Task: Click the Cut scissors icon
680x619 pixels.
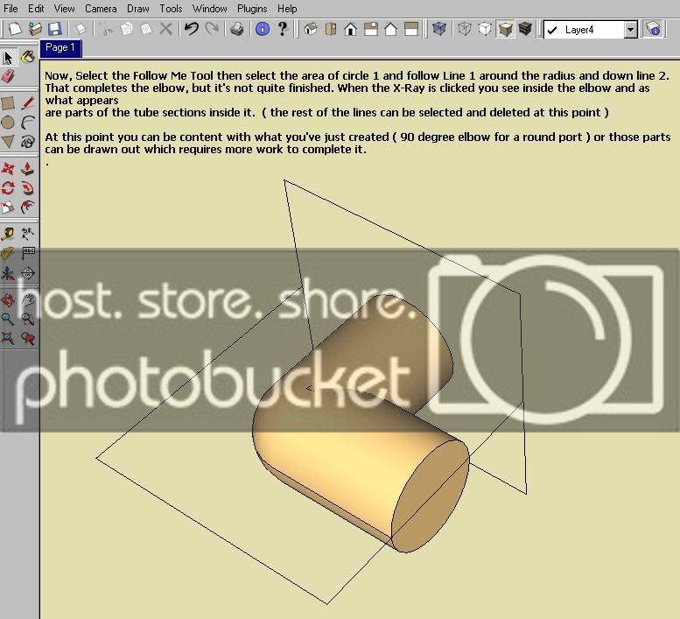Action: (106, 29)
